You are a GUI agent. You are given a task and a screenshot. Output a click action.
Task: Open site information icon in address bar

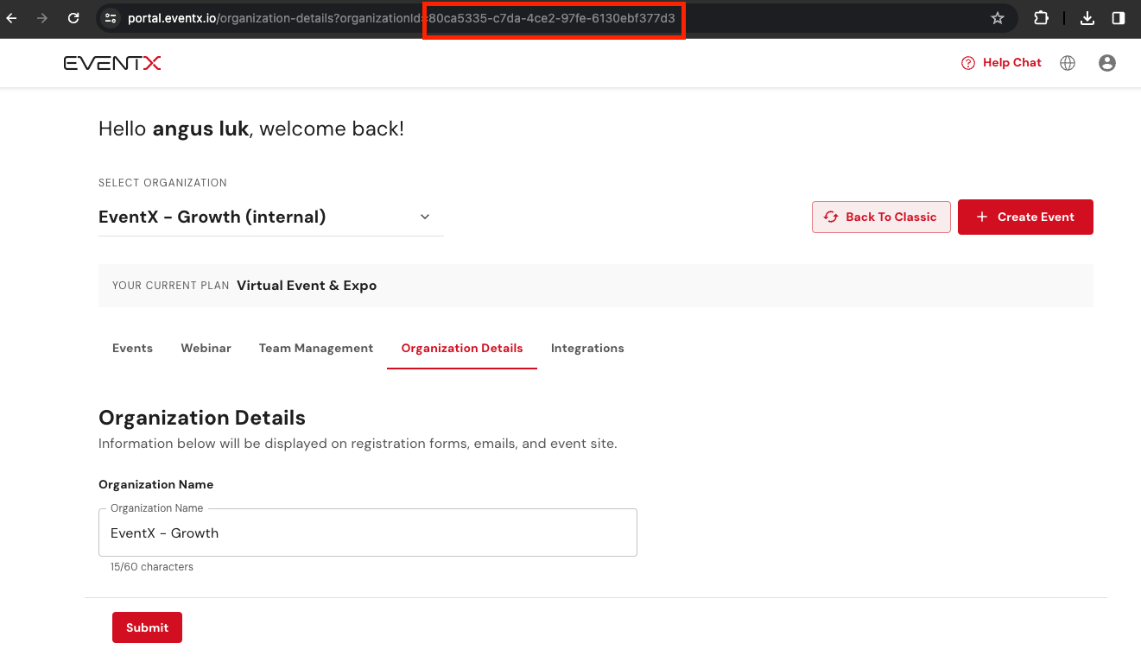(111, 18)
